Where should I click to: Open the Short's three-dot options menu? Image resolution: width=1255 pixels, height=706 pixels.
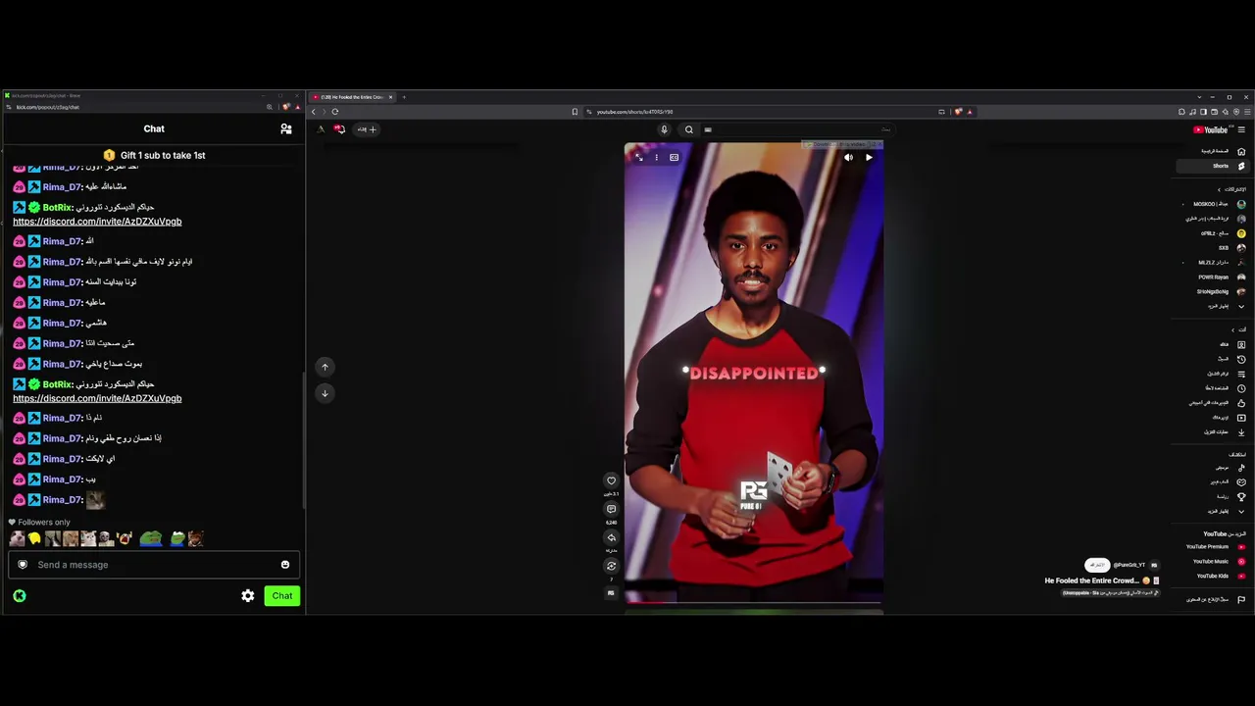657,157
